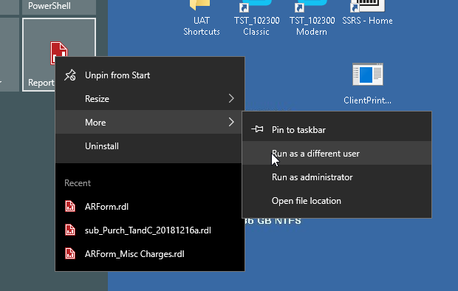This screenshot has height=291, width=458.
Task: Open SSRS - Home desktop shortcut
Action: [367, 13]
